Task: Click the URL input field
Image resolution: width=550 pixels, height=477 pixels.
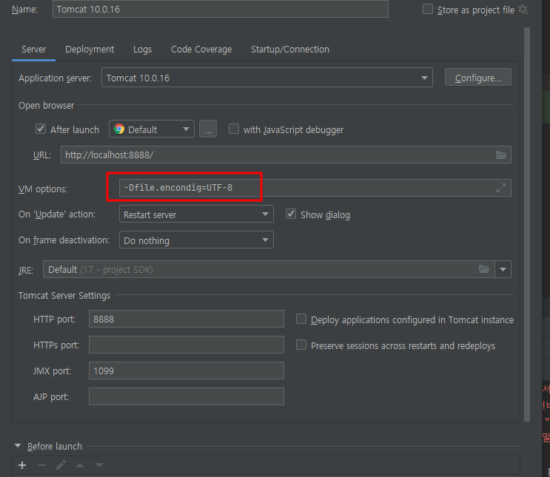Action: tap(286, 155)
